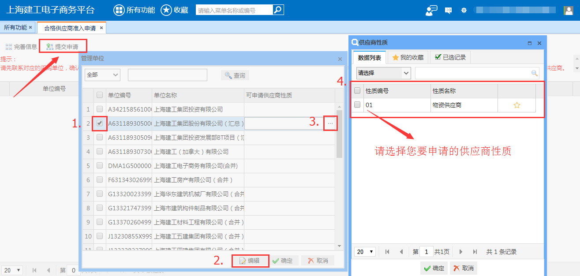Go to first page in background list pager
The width and height of the screenshot is (580, 276).
[x=34, y=270]
